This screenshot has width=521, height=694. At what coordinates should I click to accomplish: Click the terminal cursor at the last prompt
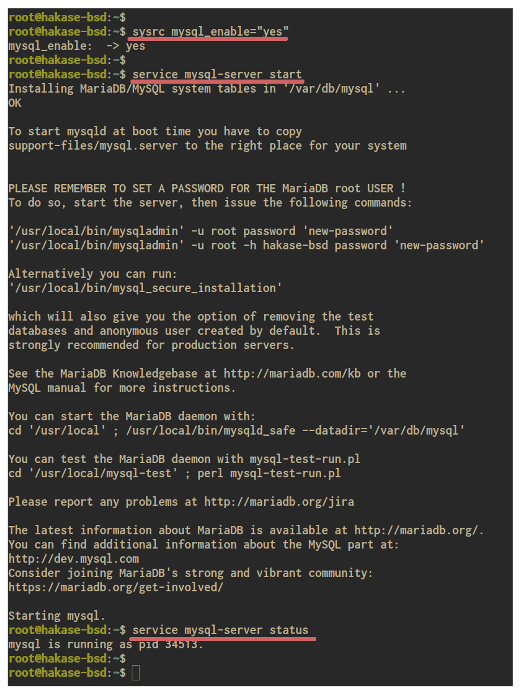136,673
